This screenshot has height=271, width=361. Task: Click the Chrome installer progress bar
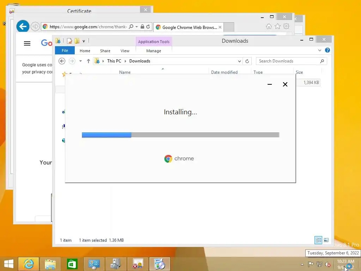point(180,135)
